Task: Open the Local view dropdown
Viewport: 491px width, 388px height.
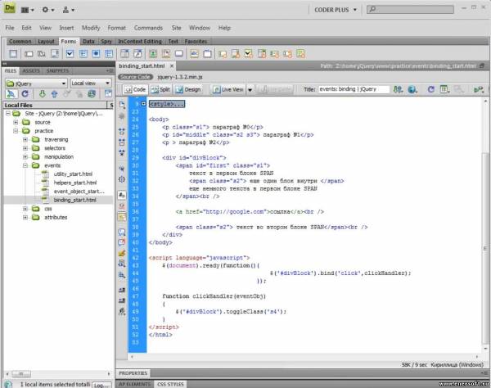Action: pos(91,83)
